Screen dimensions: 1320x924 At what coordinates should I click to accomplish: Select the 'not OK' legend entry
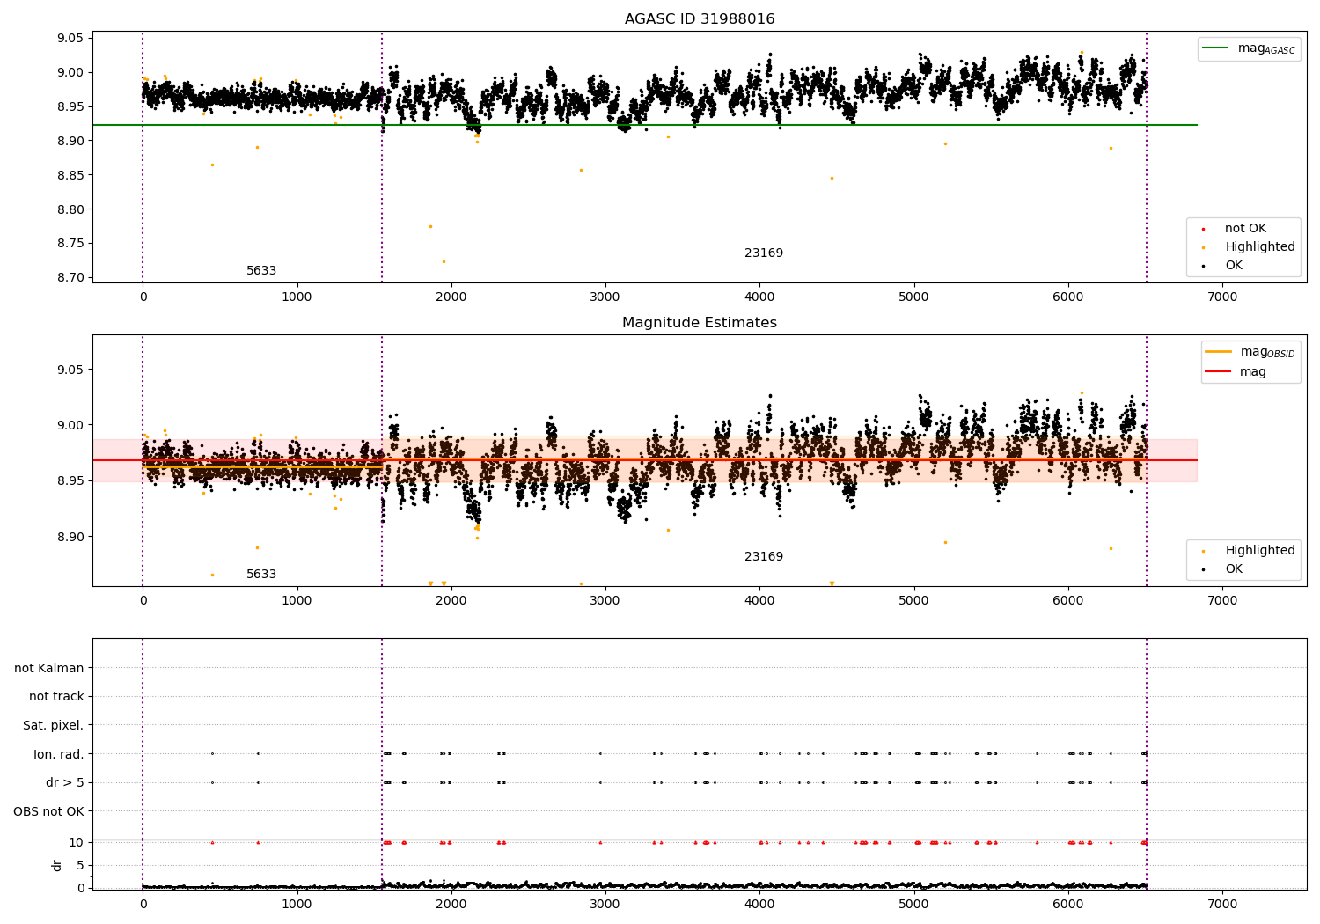click(x=1245, y=229)
